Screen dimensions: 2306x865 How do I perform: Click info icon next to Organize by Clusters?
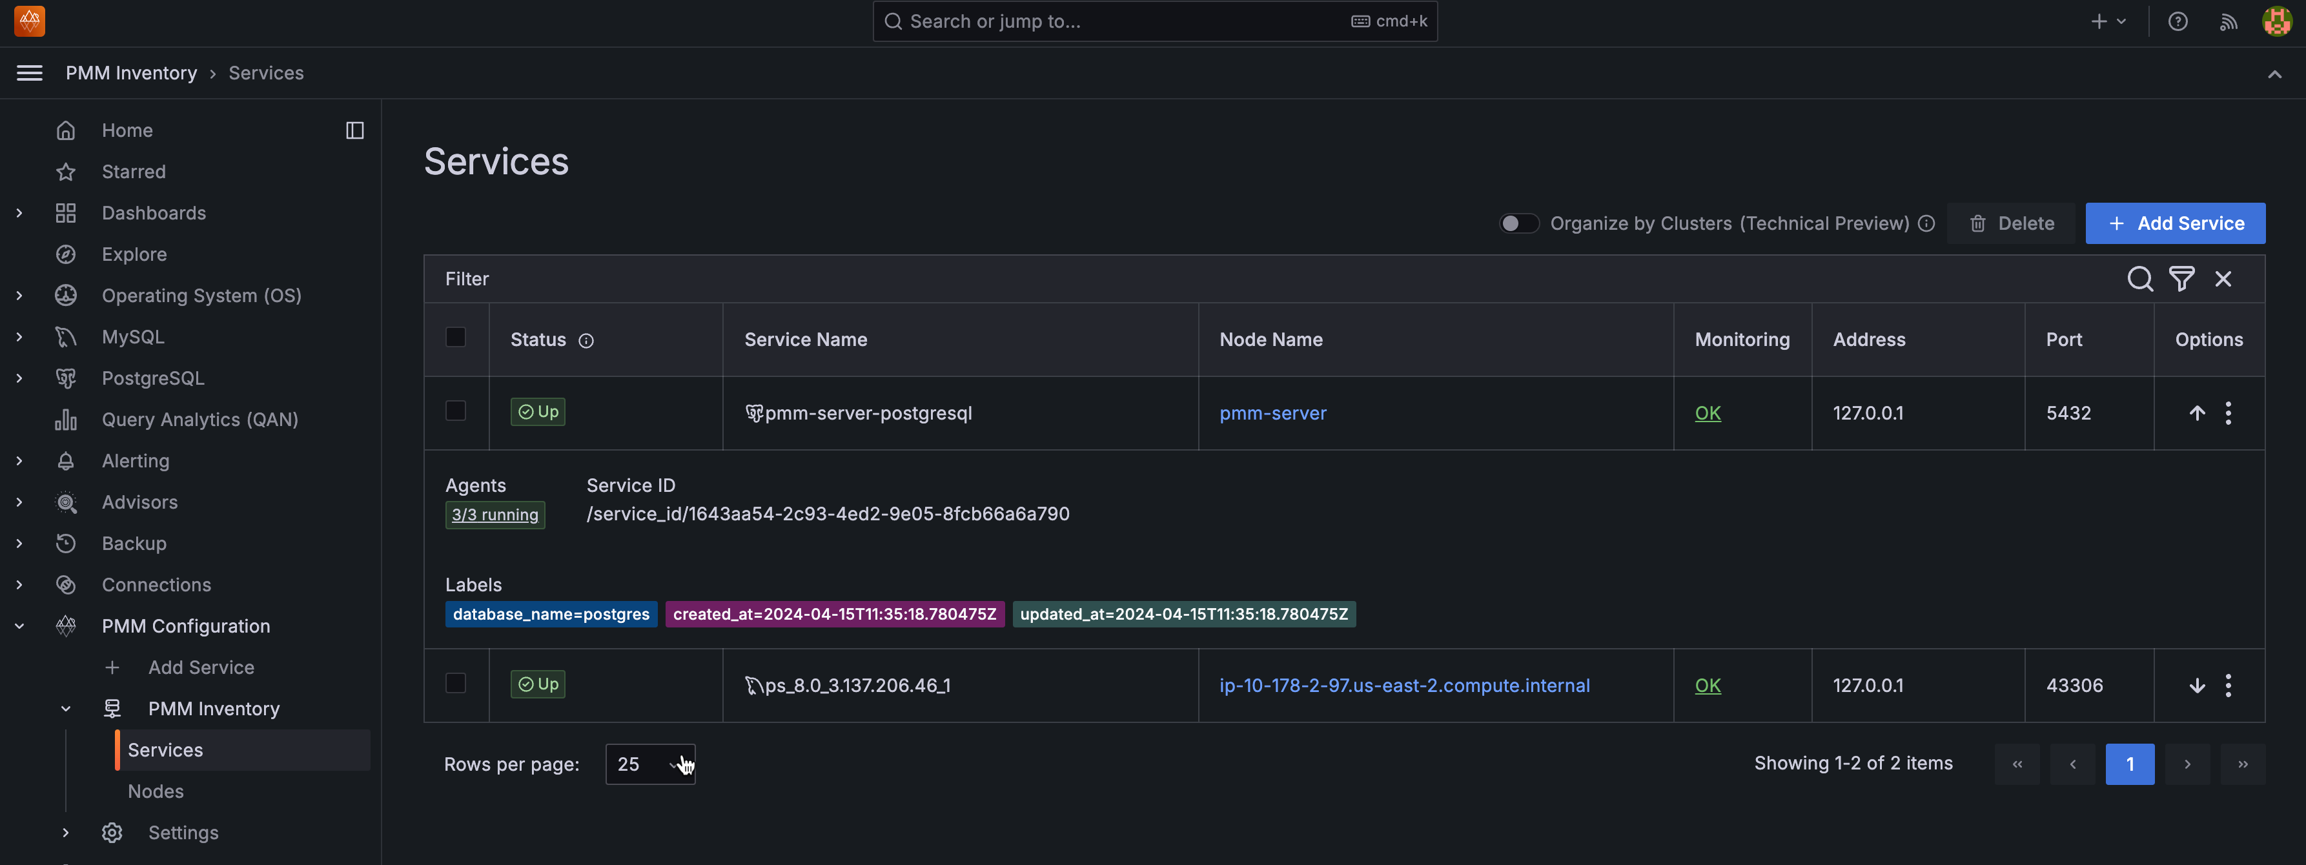point(1926,223)
